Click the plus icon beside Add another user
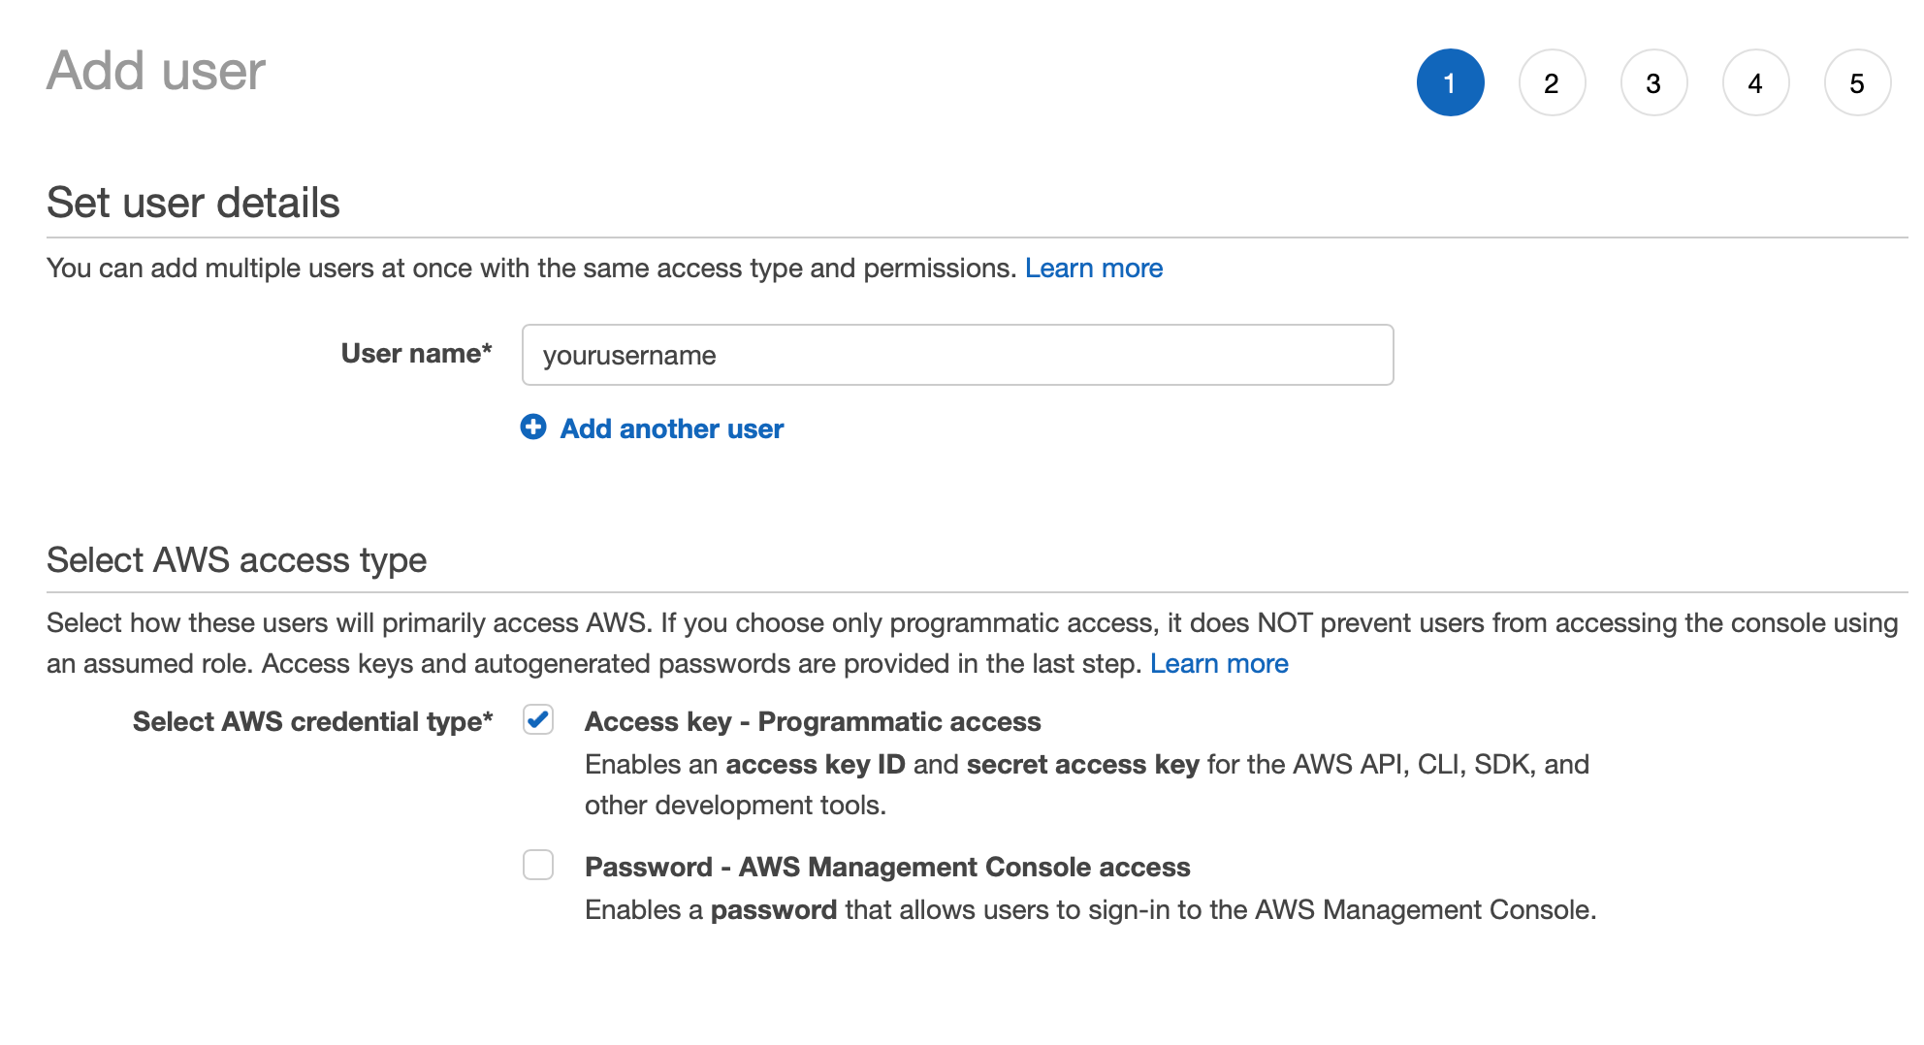 (533, 427)
